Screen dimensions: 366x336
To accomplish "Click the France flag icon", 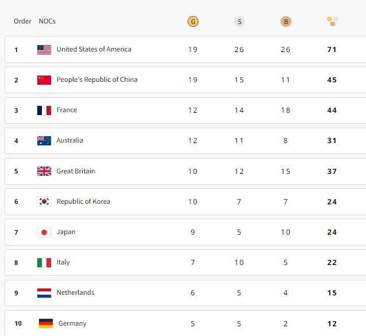I will (x=44, y=110).
